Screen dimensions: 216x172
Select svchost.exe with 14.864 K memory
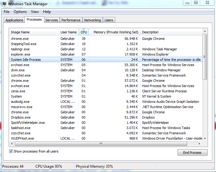tap(106, 86)
